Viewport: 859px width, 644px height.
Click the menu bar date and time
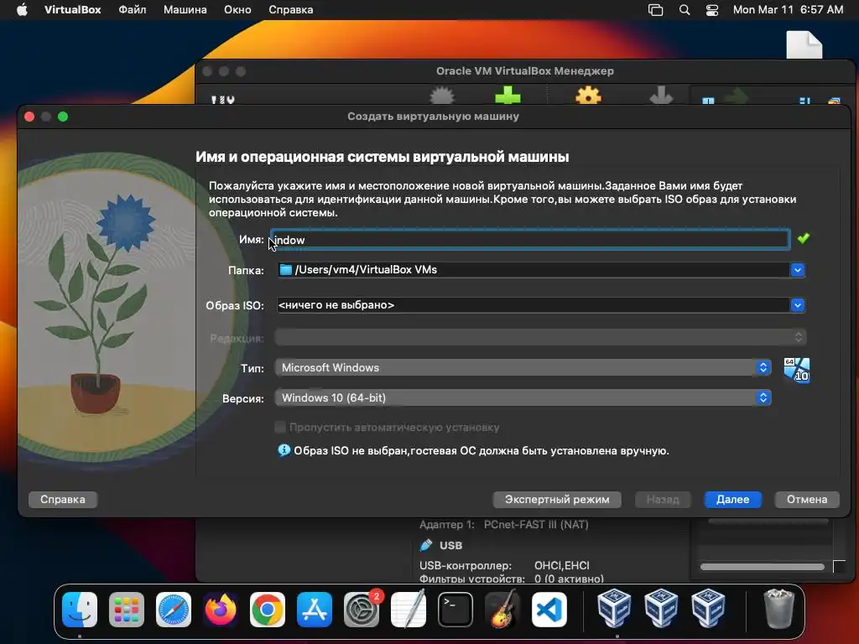[788, 10]
